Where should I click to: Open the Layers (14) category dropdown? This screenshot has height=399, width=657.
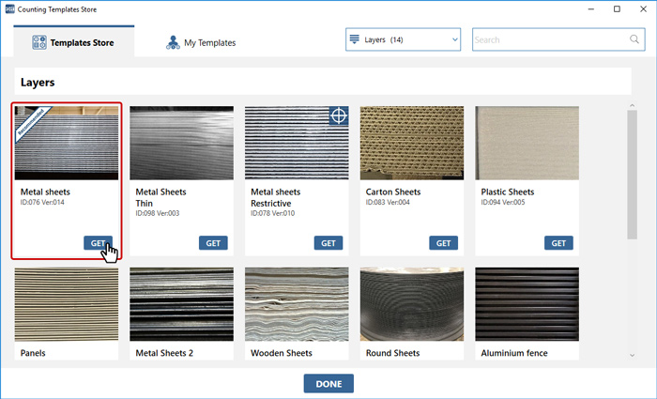(404, 39)
